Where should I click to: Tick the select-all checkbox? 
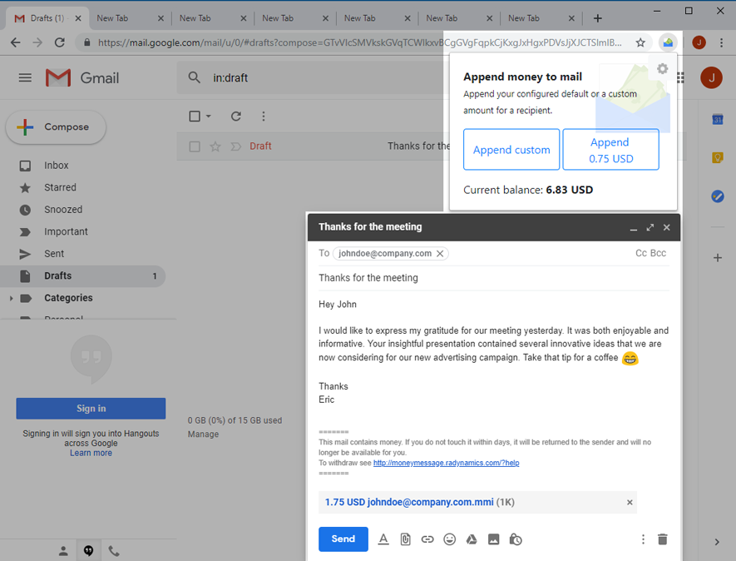tap(195, 116)
